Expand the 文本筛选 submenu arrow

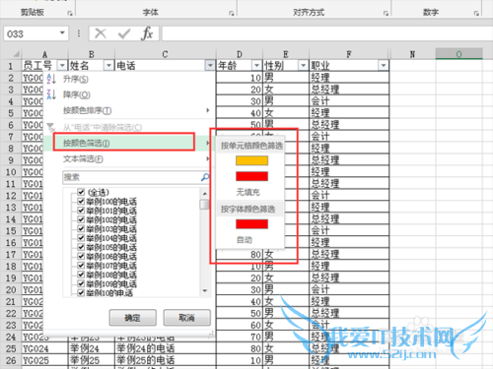point(208,158)
